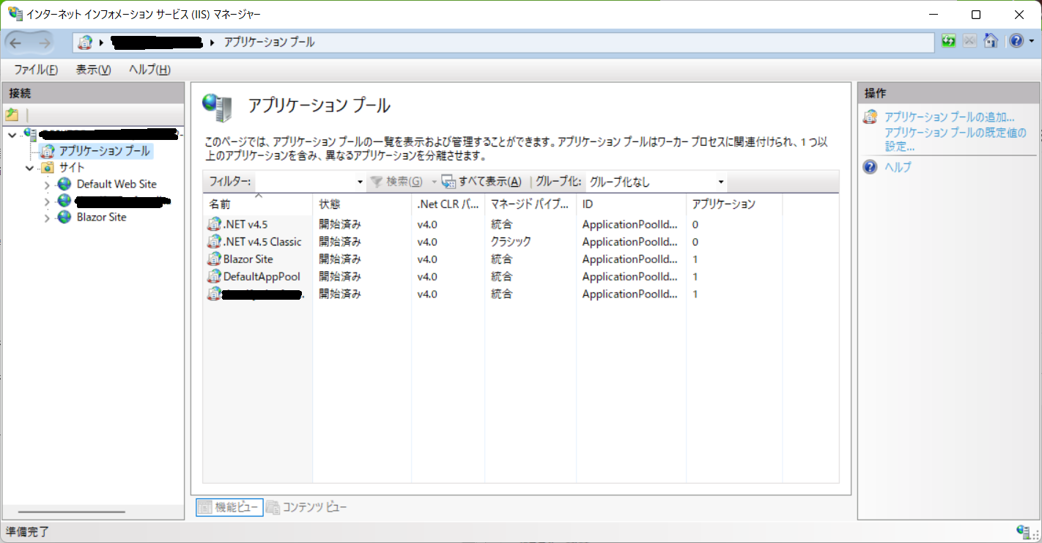Select Default Web Site in tree
The height and width of the screenshot is (543, 1042).
tap(117, 184)
